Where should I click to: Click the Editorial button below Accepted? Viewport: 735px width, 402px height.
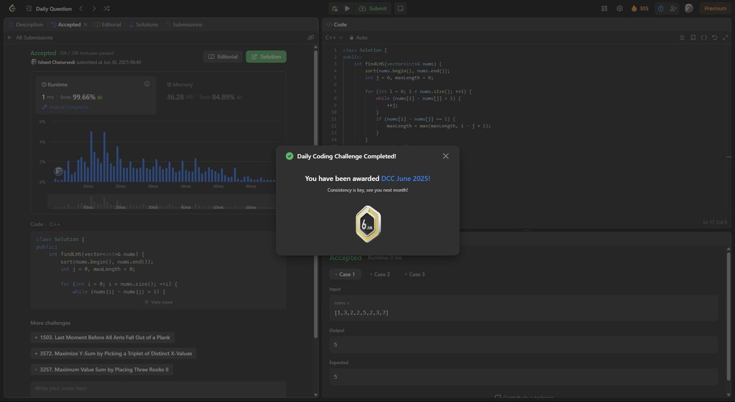(x=223, y=56)
